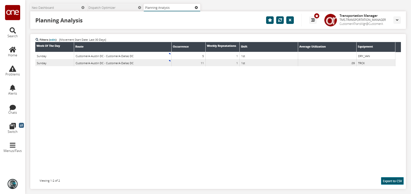Expand route dropdown in second Sunday row
Image resolution: width=411 pixels, height=194 pixels.
coord(170,61)
